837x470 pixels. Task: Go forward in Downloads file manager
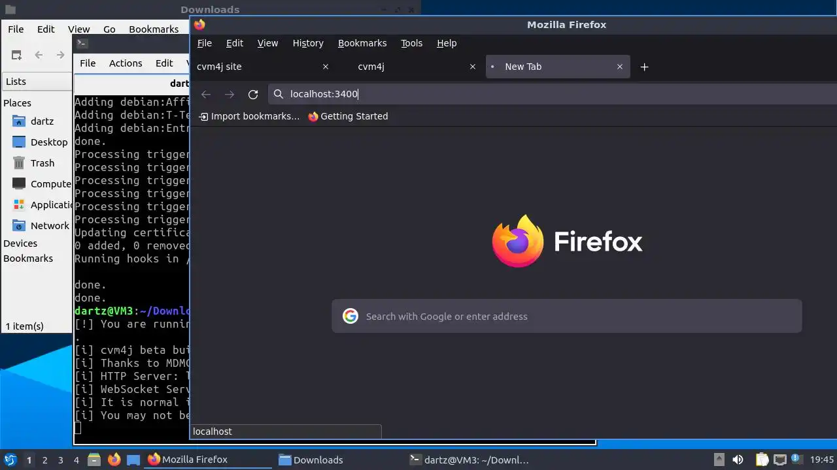60,55
